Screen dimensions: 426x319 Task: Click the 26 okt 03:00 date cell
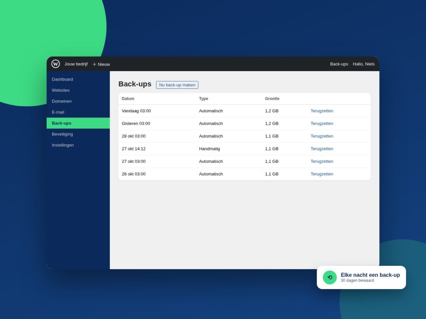tap(134, 174)
